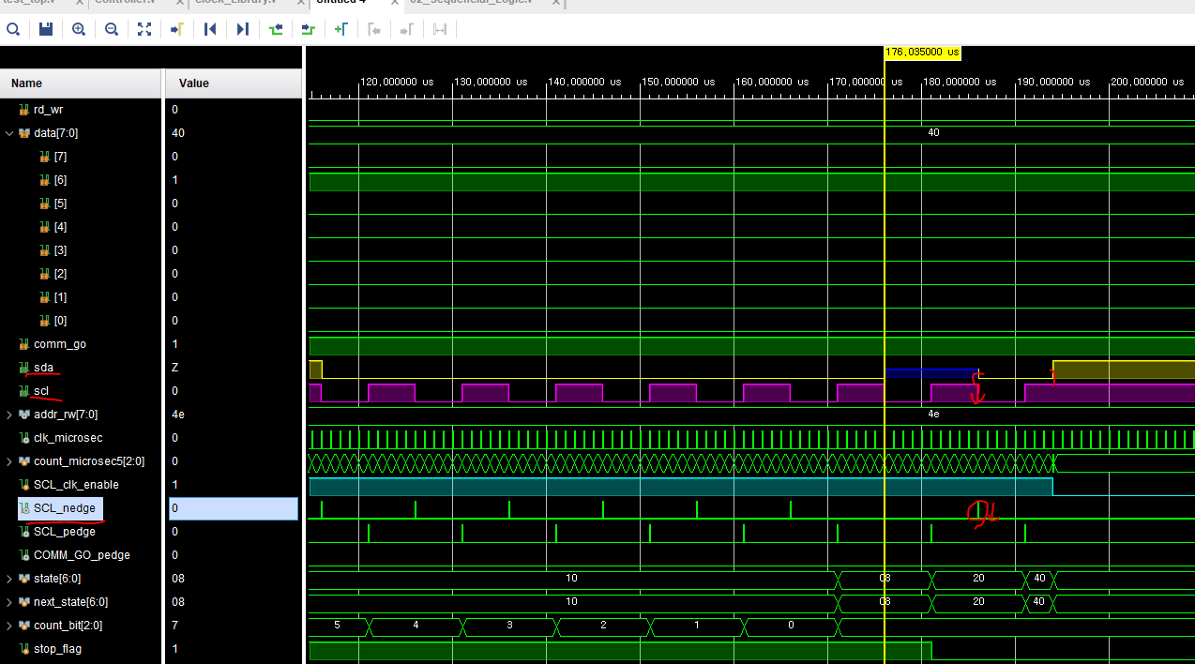Save the waveform configuration

tap(46, 29)
